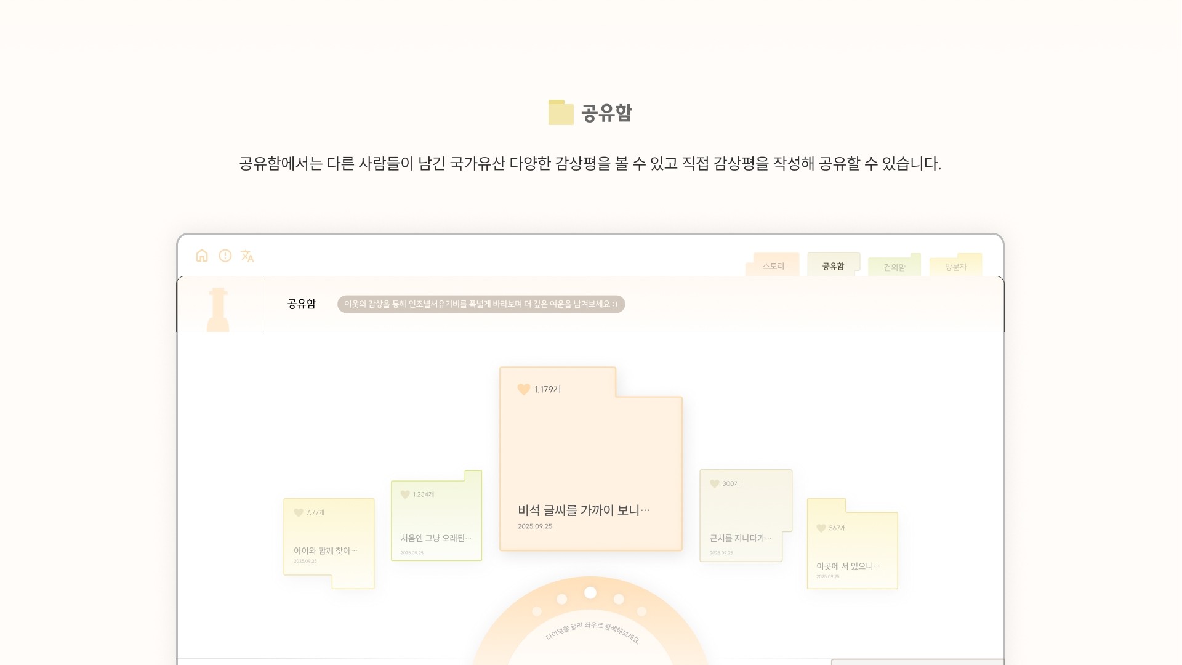Go to the 방문자 tab
The width and height of the screenshot is (1182, 665).
tap(955, 267)
